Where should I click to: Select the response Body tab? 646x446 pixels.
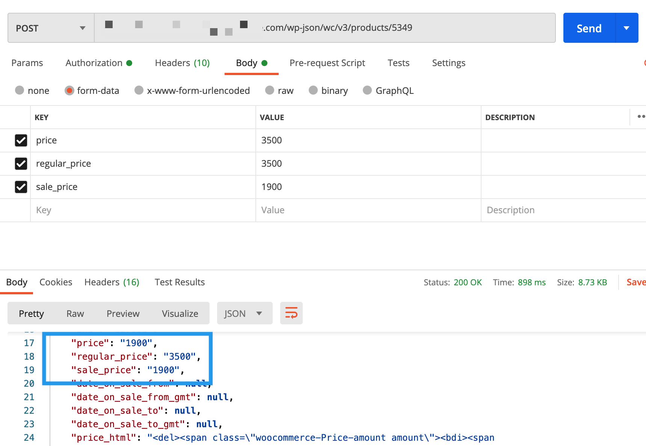17,282
